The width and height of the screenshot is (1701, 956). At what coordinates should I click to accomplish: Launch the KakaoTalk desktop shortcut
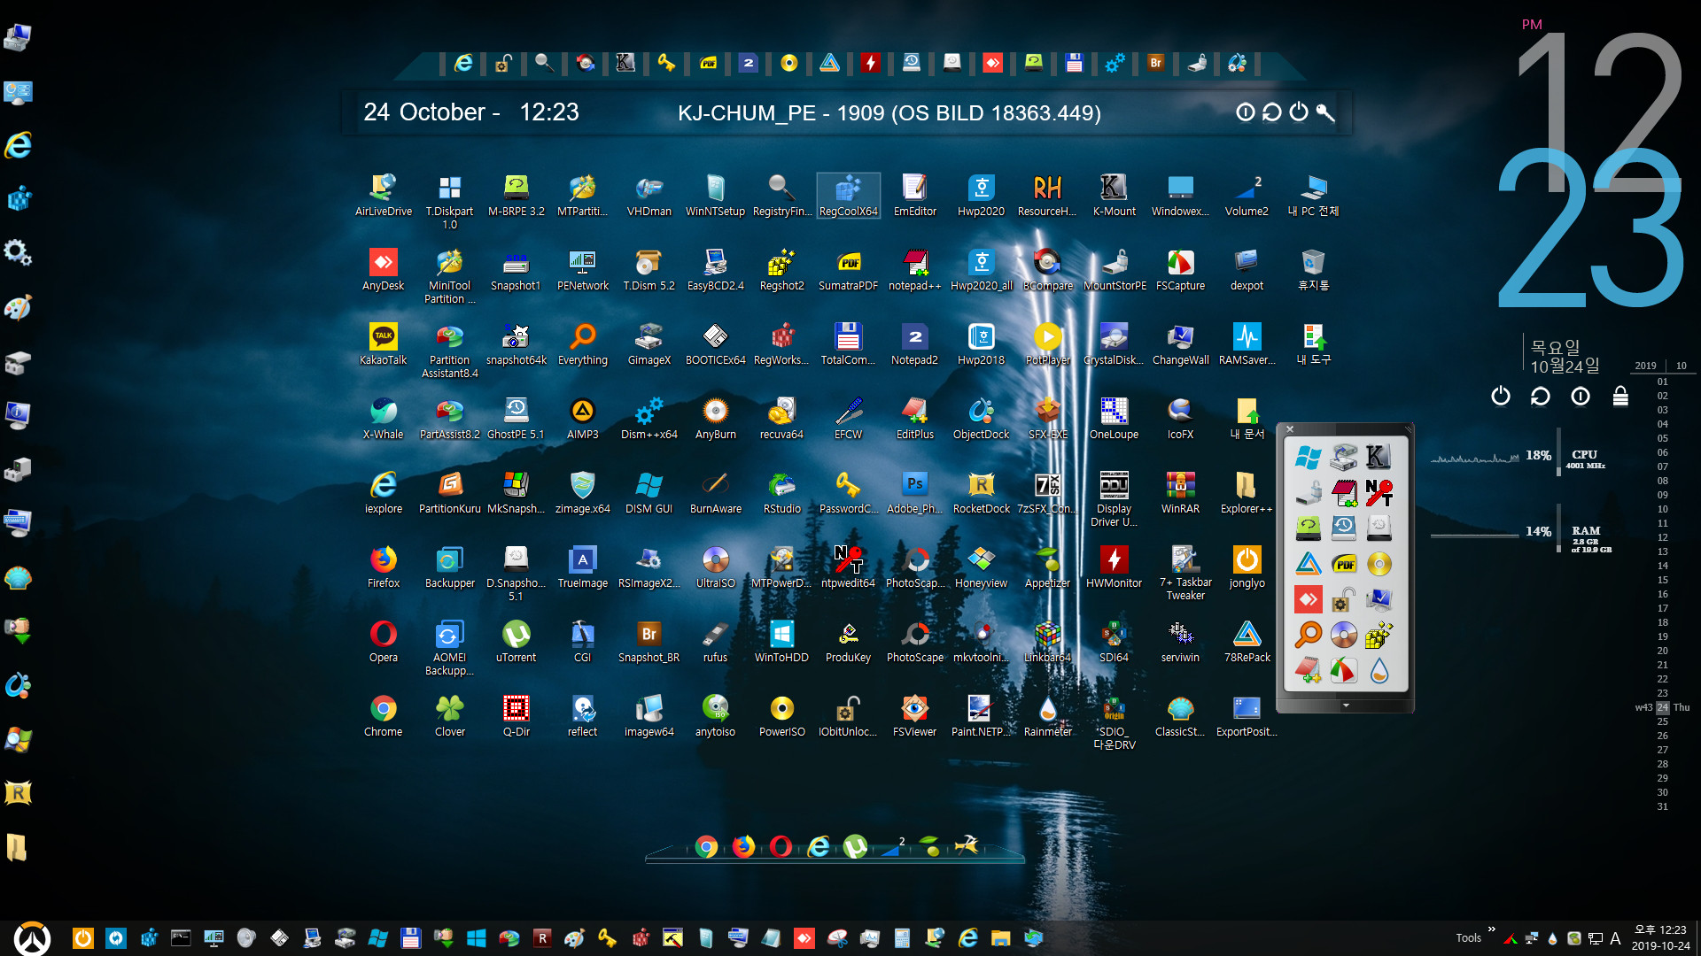click(383, 343)
